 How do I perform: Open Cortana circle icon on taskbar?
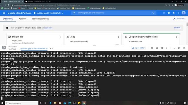(x=41, y=103)
